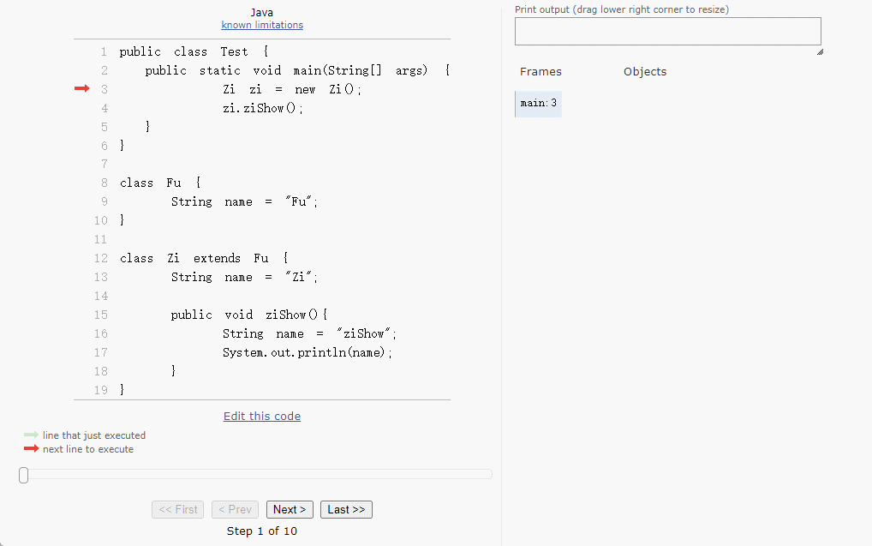Set a breakpoint on the 'zi.ziShow();' line
872x546 pixels.
coord(104,108)
